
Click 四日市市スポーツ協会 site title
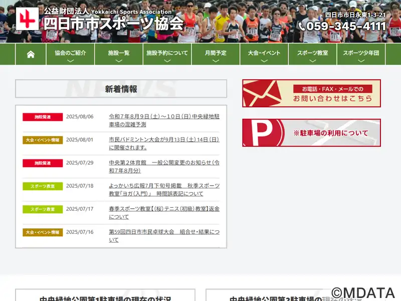point(114,24)
